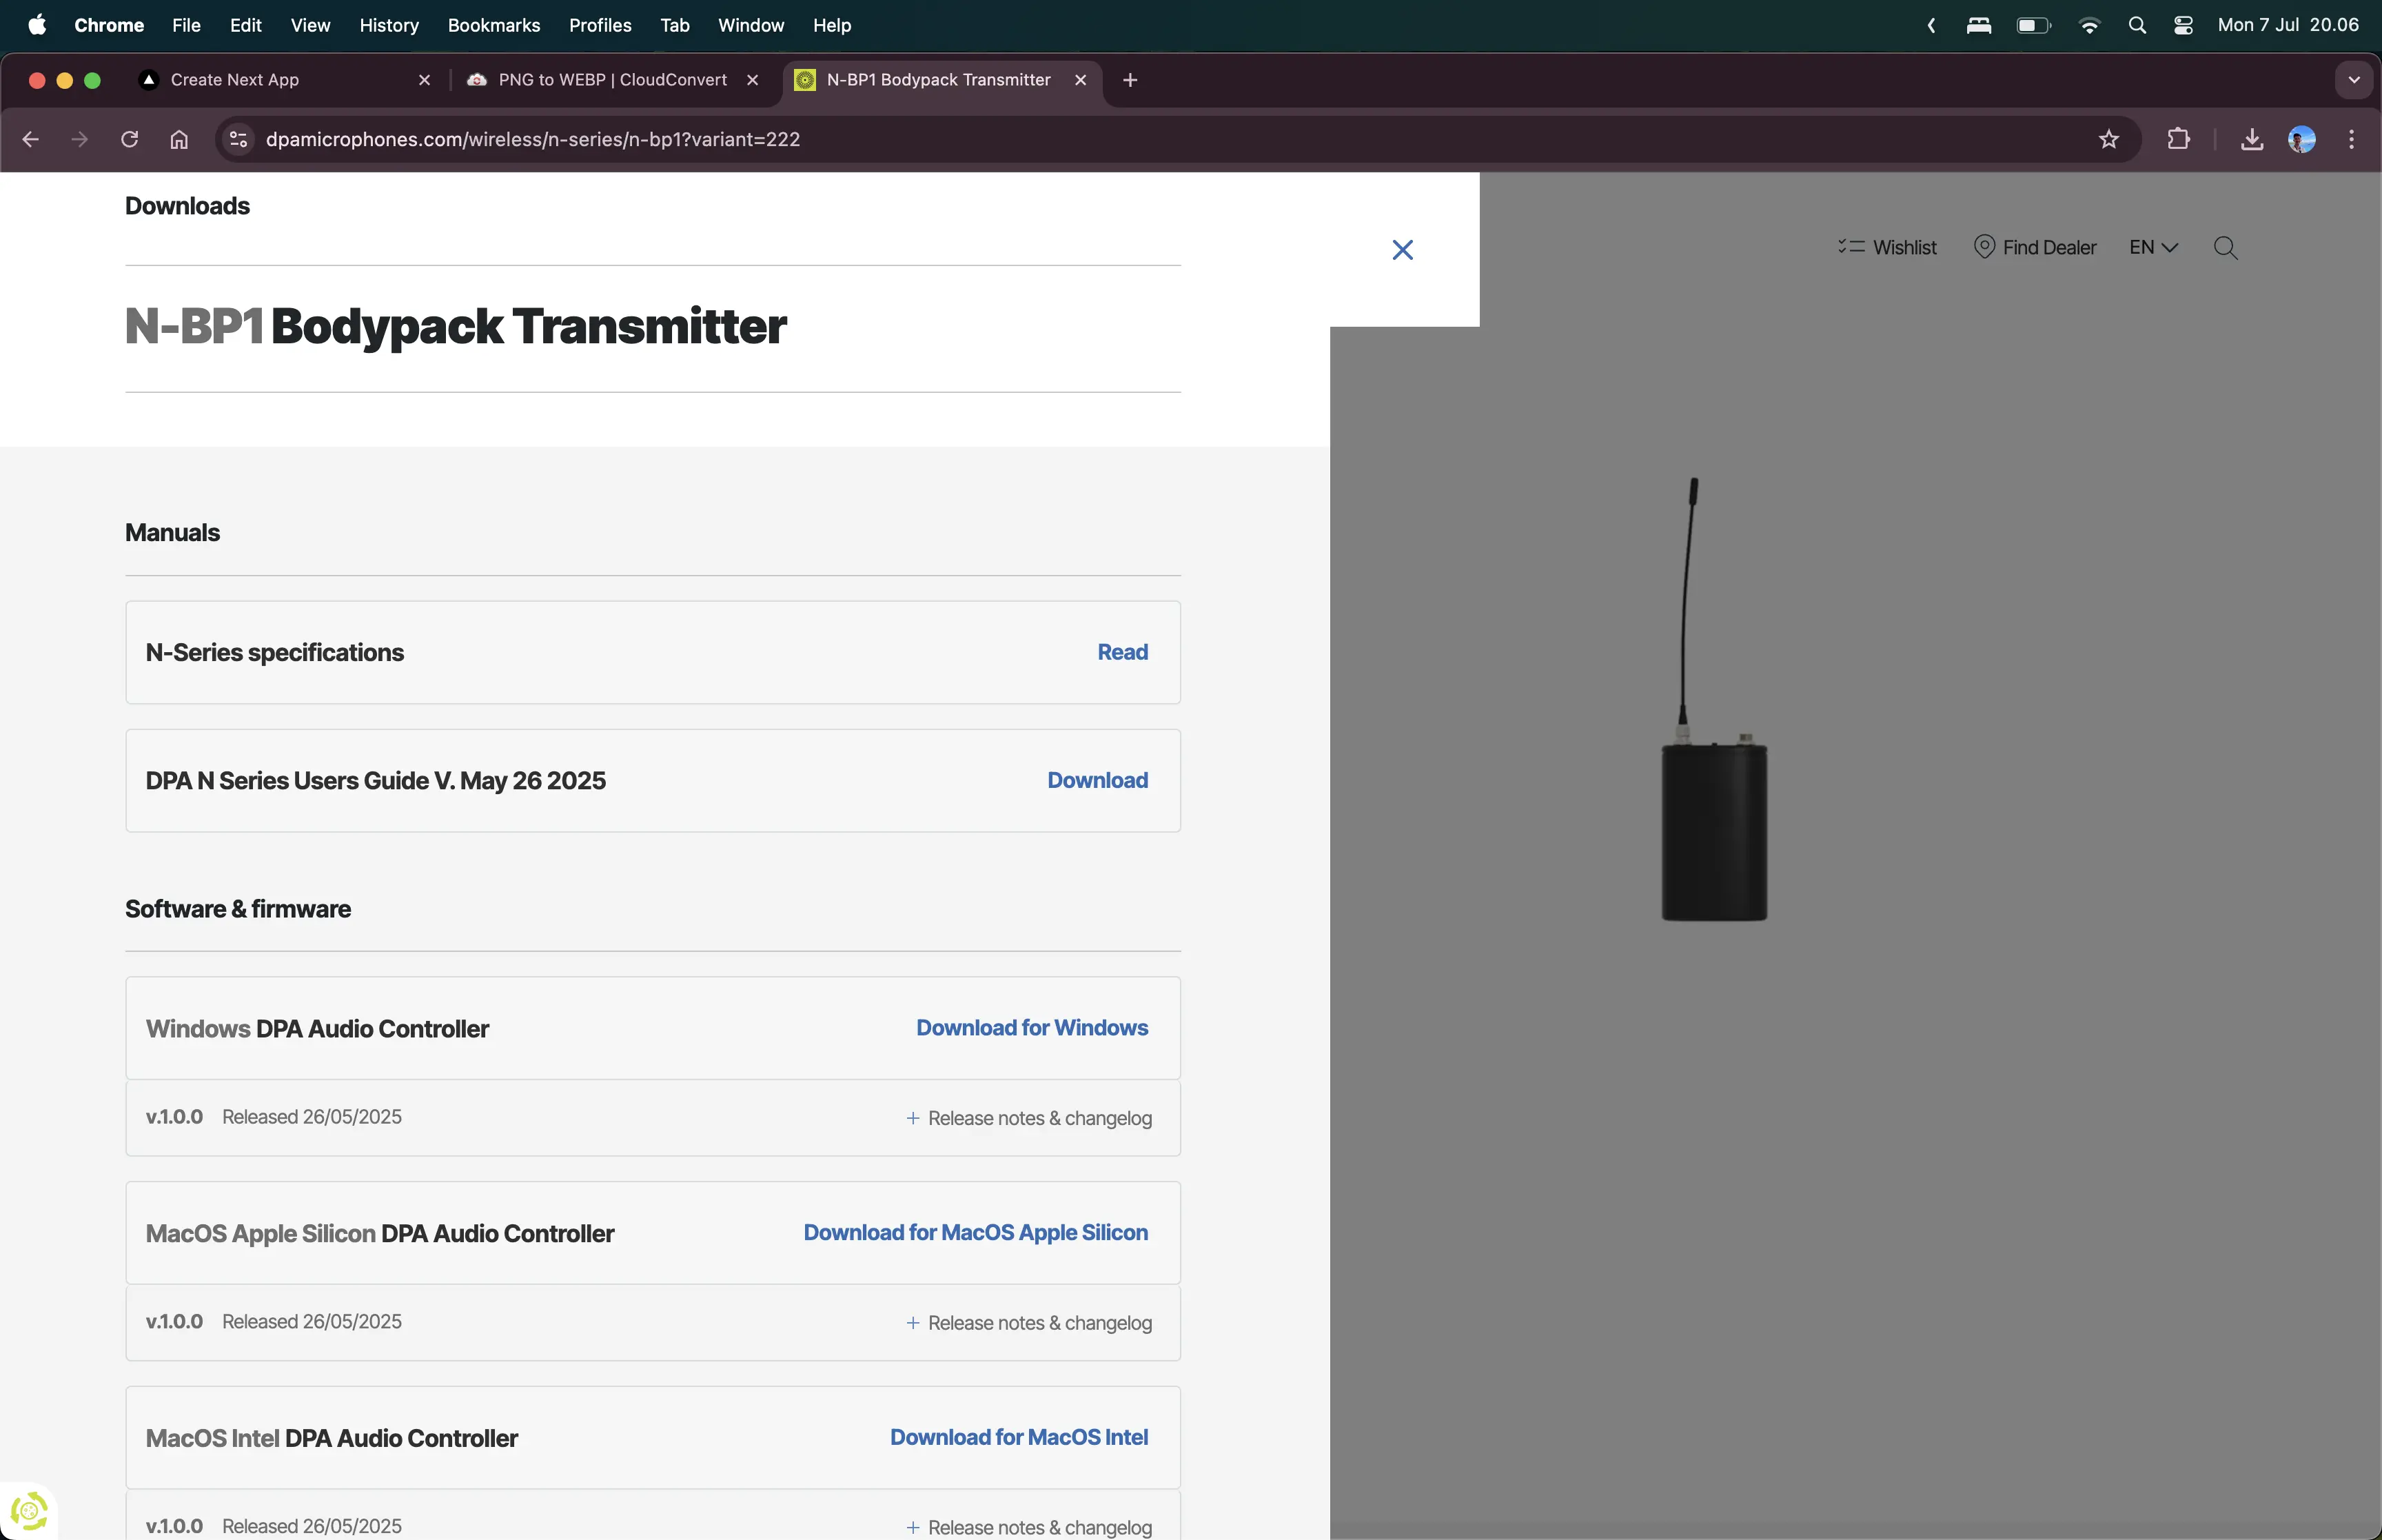Image resolution: width=2382 pixels, height=1540 pixels.
Task: Bookmark this page with star icon
Action: click(2108, 139)
